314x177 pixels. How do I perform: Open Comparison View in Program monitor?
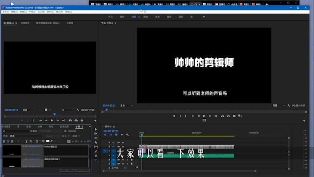[240, 116]
